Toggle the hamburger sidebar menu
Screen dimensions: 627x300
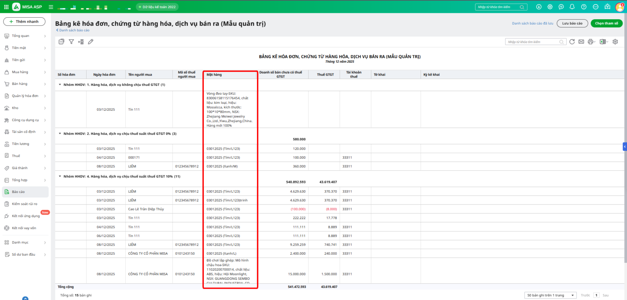[x=51, y=7]
